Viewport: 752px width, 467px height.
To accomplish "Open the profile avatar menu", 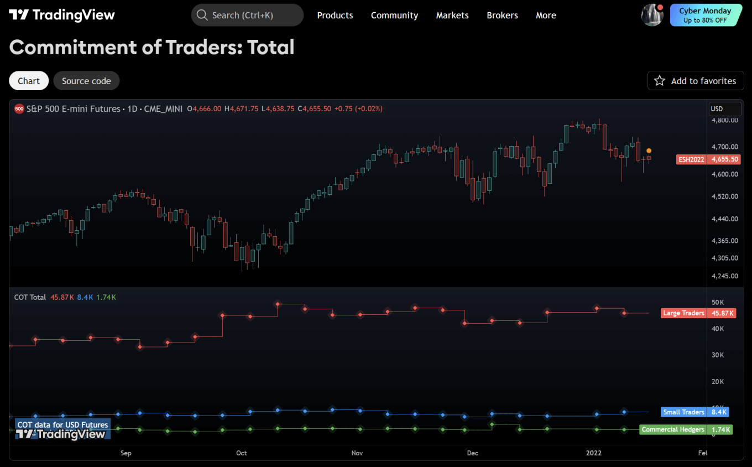I will (651, 15).
